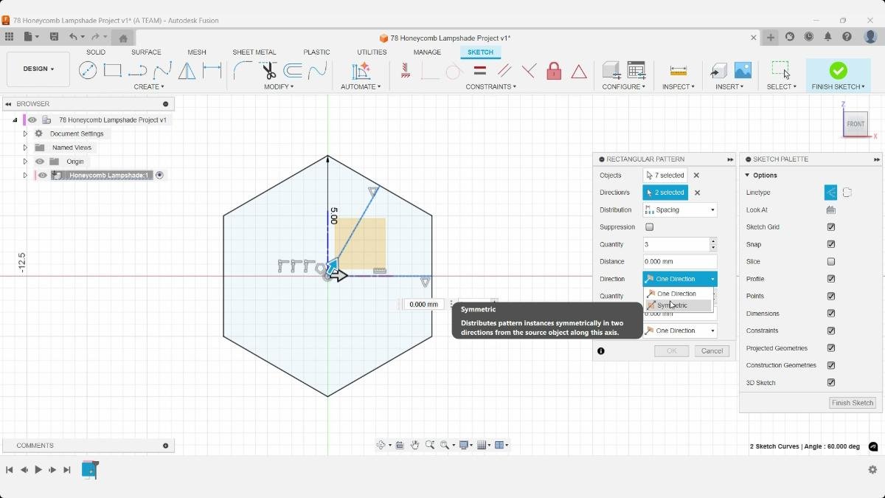885x498 pixels.
Task: Click Finish Sketch button in Sketch Palette
Action: [x=853, y=403]
